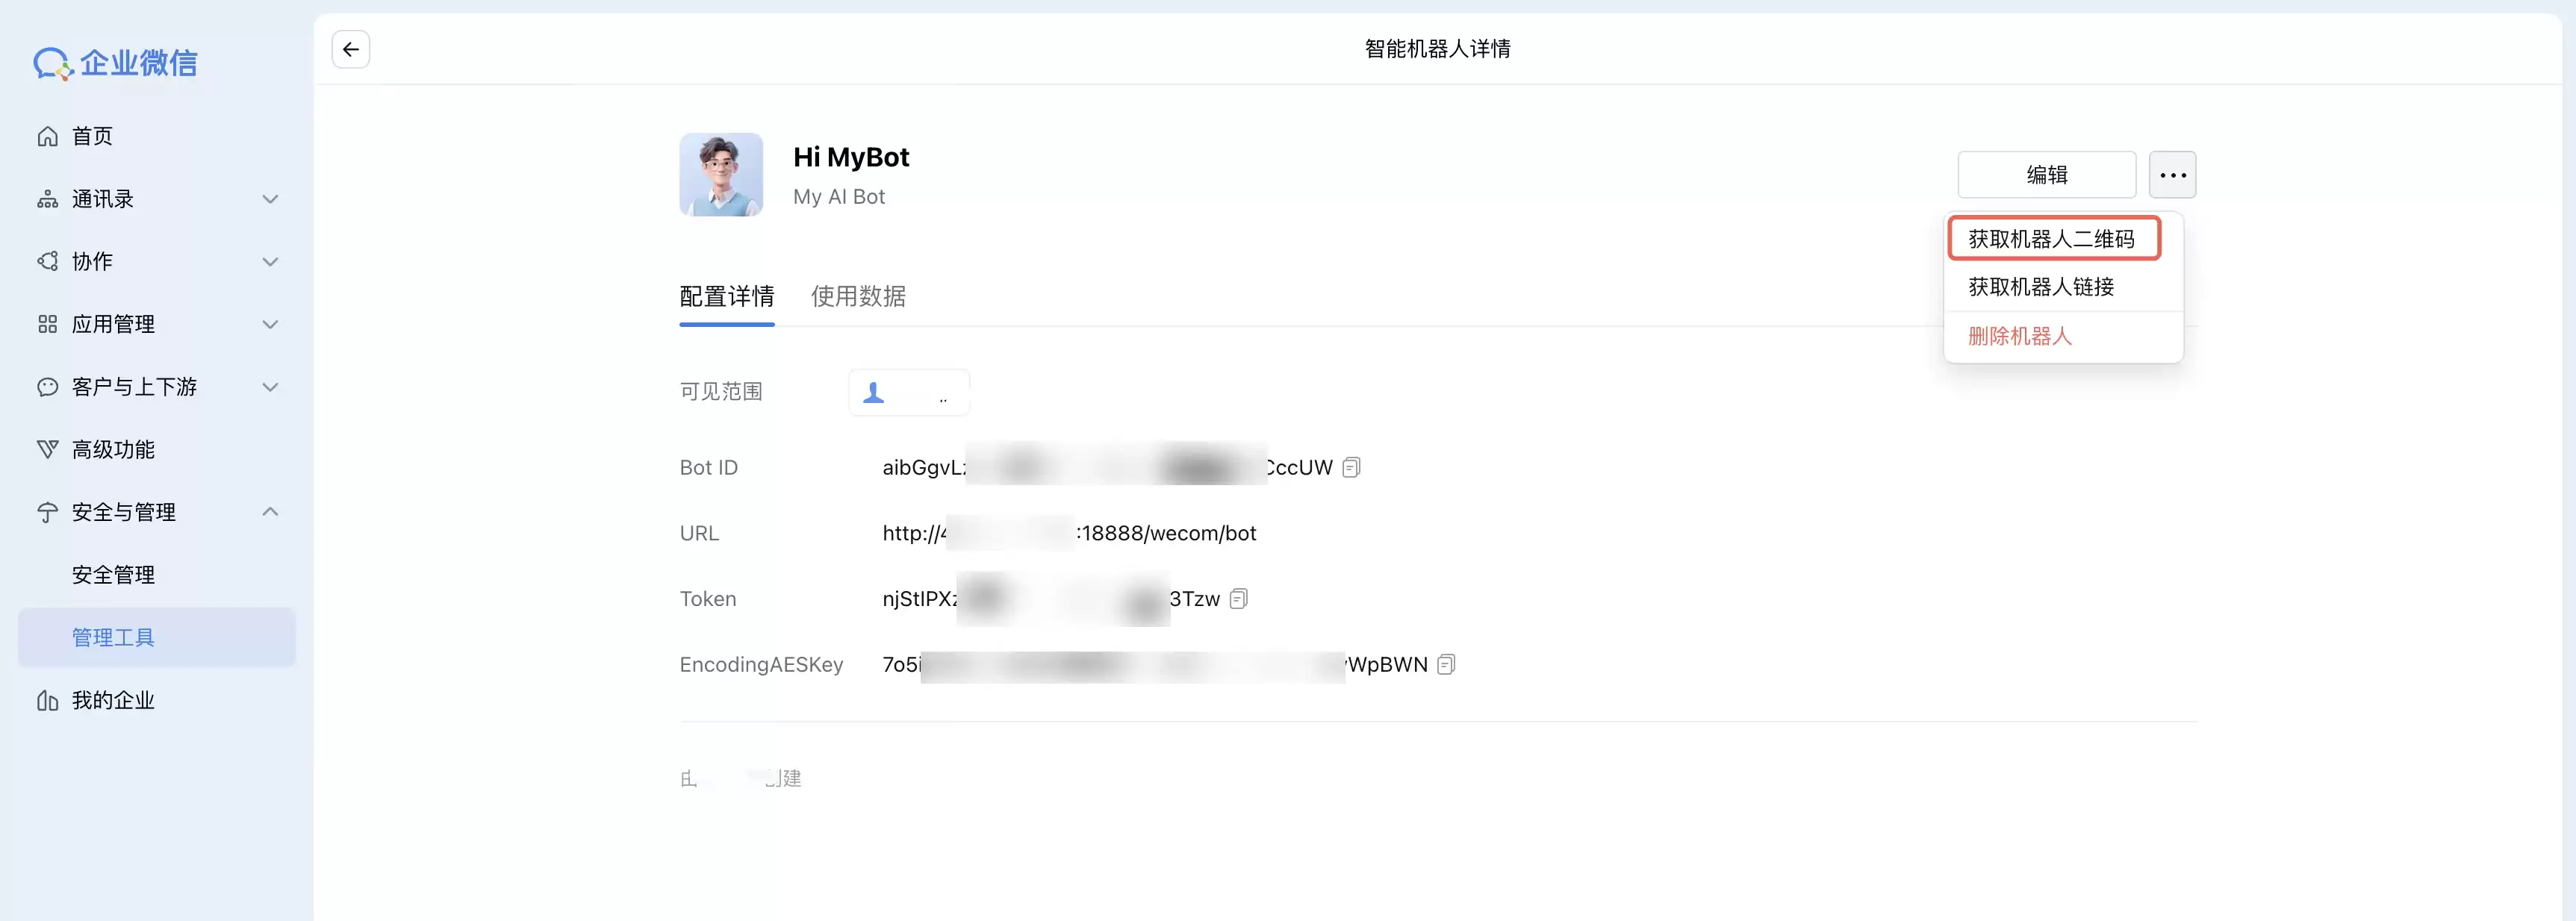Open the 管理工具 sidebar entry
The height and width of the screenshot is (921, 2576).
[x=113, y=637]
